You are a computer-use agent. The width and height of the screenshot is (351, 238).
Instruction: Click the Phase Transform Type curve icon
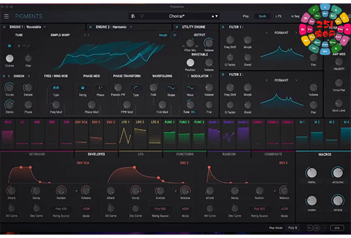(x=136, y=88)
